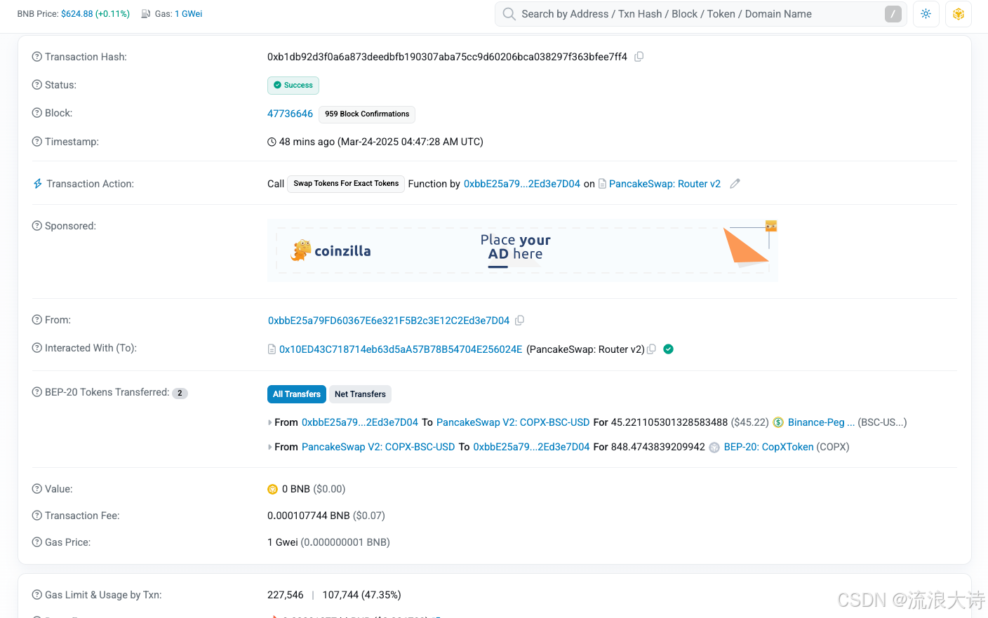Open recipient PancakeSwap V2: COPX-BSC-USD in first transfer
Viewport: 988px width, 618px height.
(x=513, y=422)
